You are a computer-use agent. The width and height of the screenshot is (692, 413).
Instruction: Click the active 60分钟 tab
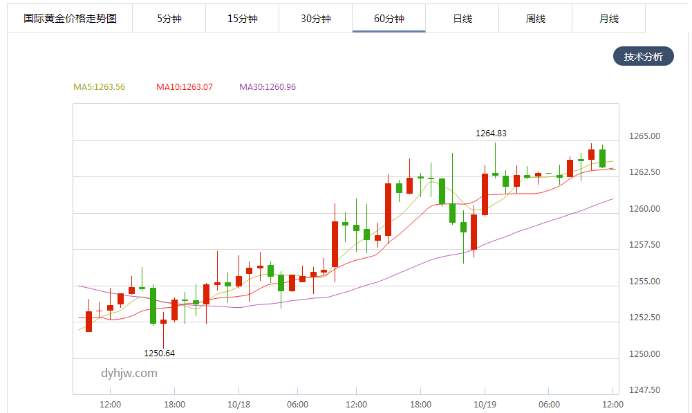pos(389,19)
